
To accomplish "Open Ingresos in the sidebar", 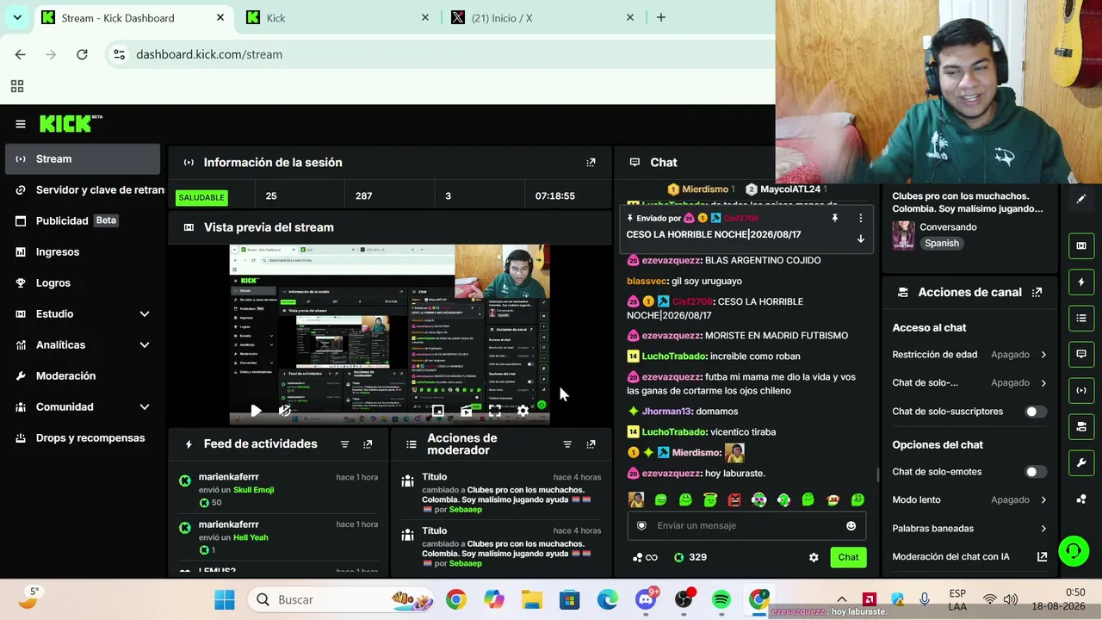I will point(83,252).
